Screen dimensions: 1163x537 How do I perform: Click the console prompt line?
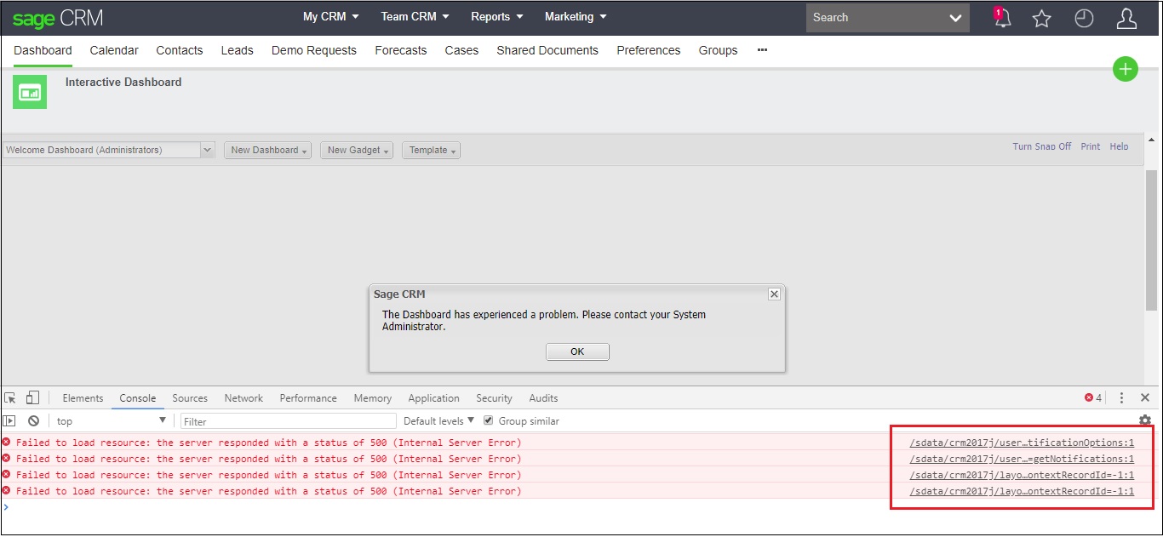coord(581,507)
